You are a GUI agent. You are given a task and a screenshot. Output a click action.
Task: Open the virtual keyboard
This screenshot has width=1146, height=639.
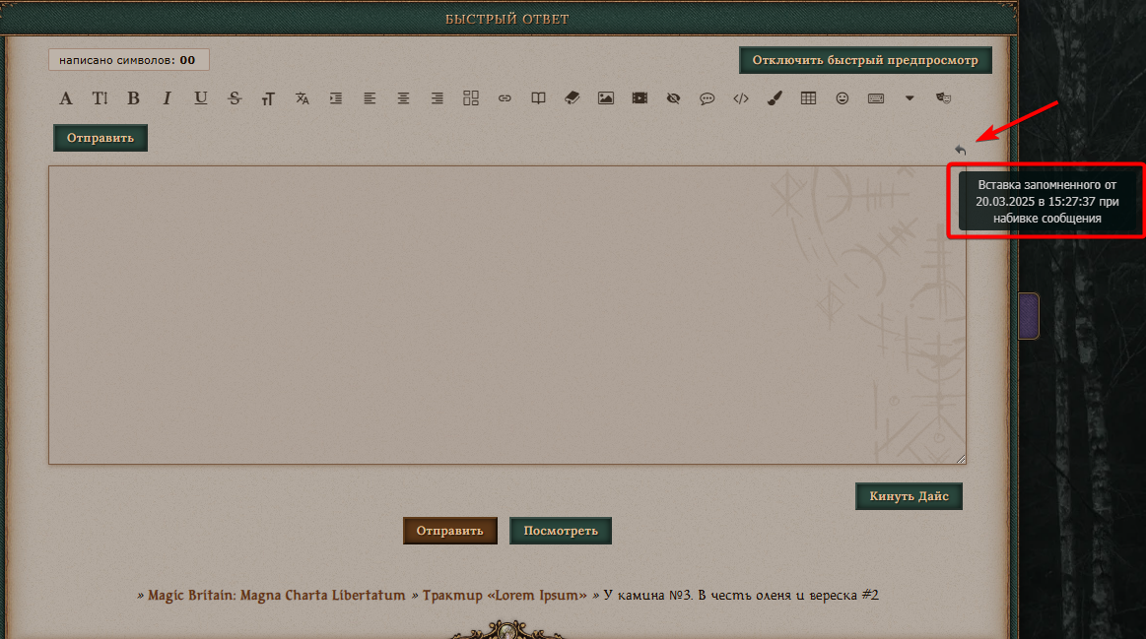click(876, 98)
